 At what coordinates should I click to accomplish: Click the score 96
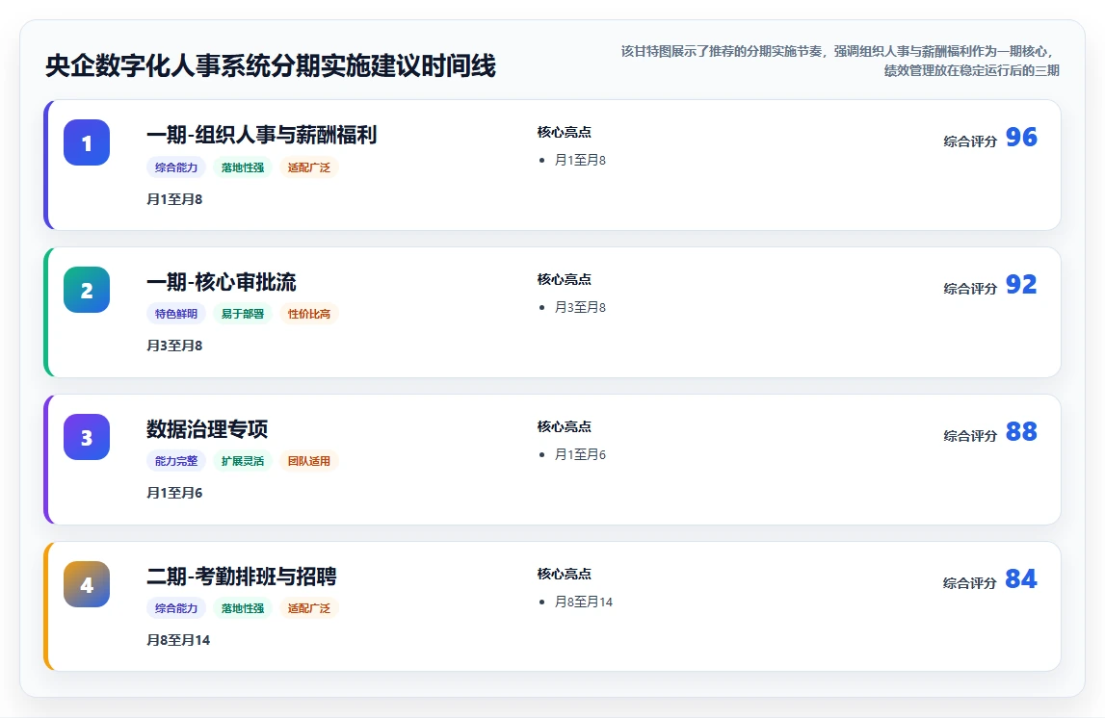point(1021,137)
